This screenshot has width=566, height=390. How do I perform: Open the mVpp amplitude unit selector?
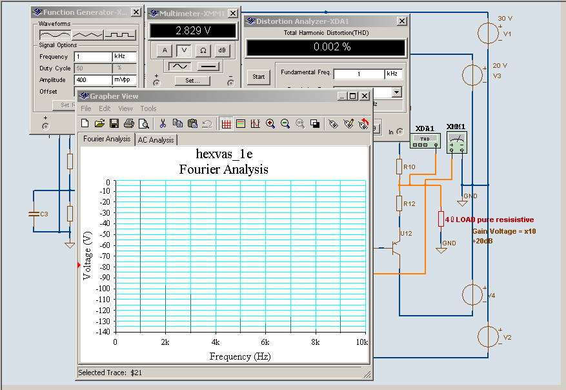click(125, 80)
